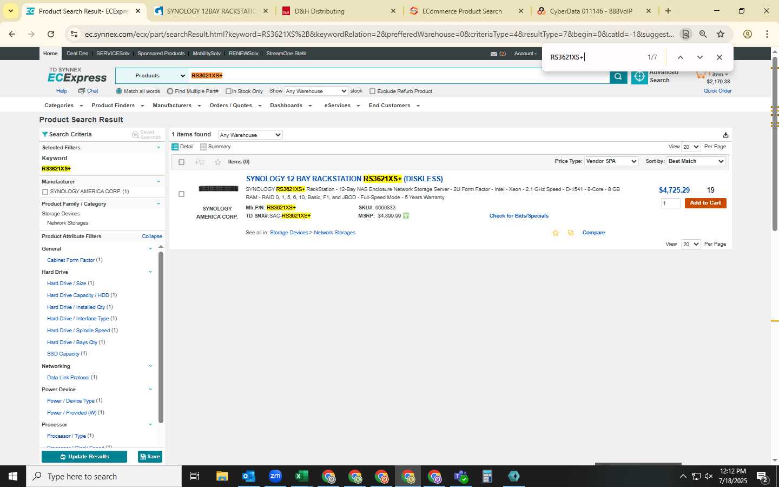Click the magnifier search button next to keyword box
The height and width of the screenshot is (487, 779).
[x=618, y=76]
